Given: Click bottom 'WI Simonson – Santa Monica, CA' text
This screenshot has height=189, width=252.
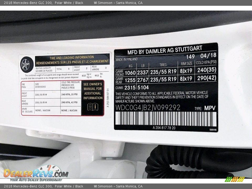Looking at the screenshot, I should [118, 186].
